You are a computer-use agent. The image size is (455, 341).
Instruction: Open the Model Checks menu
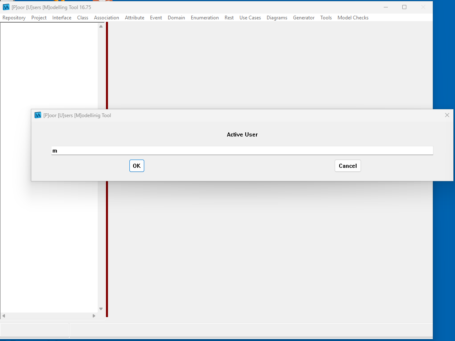click(353, 18)
